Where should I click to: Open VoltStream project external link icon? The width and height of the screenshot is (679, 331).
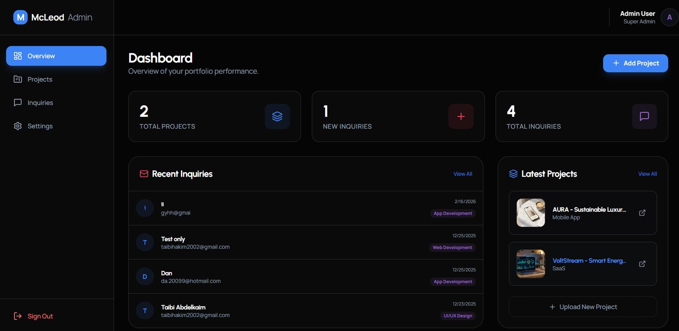click(642, 264)
